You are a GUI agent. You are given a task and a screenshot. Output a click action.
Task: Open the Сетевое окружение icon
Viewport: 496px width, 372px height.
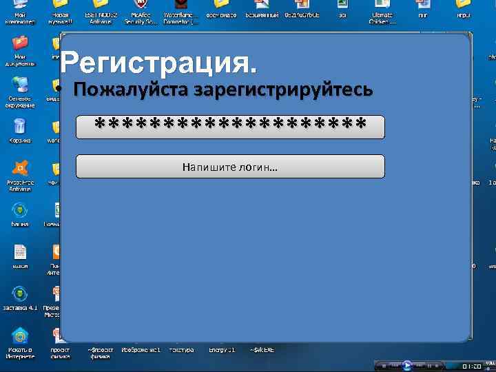coord(20,92)
